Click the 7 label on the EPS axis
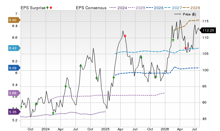The width and height of the screenshot is (220, 131). 16,14
